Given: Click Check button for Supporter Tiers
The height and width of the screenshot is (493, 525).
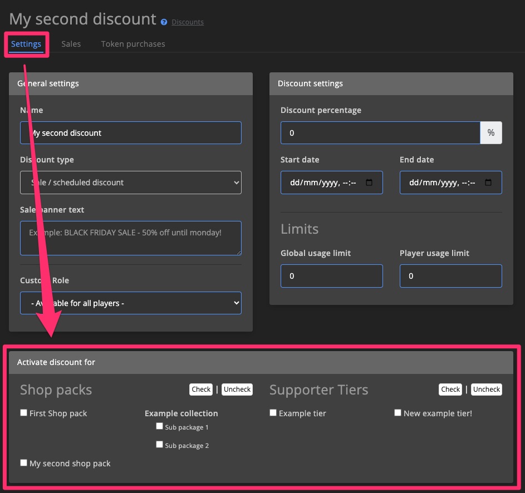Looking at the screenshot, I should (x=450, y=389).
